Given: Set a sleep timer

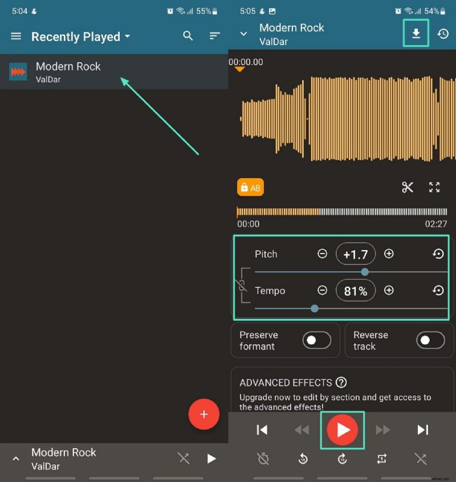Looking at the screenshot, I should (x=263, y=459).
